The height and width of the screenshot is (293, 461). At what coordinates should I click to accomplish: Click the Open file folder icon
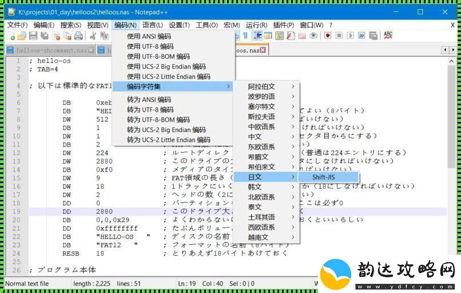coord(22,36)
